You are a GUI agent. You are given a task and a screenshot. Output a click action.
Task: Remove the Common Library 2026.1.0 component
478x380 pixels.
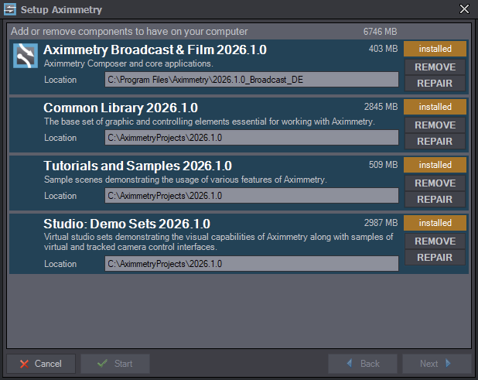point(435,125)
